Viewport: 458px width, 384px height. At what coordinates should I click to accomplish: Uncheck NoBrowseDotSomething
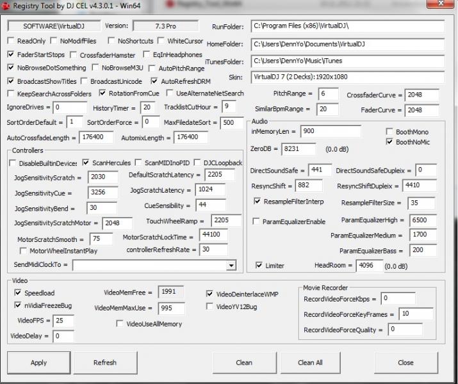pyautogui.click(x=11, y=68)
